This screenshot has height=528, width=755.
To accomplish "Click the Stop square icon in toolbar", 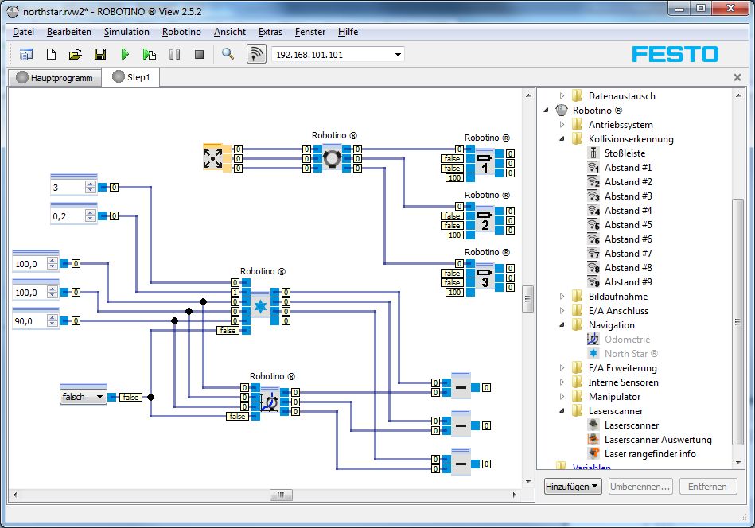I will click(200, 54).
